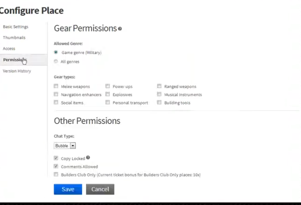Check the Building tools checkbox

pos(159,102)
